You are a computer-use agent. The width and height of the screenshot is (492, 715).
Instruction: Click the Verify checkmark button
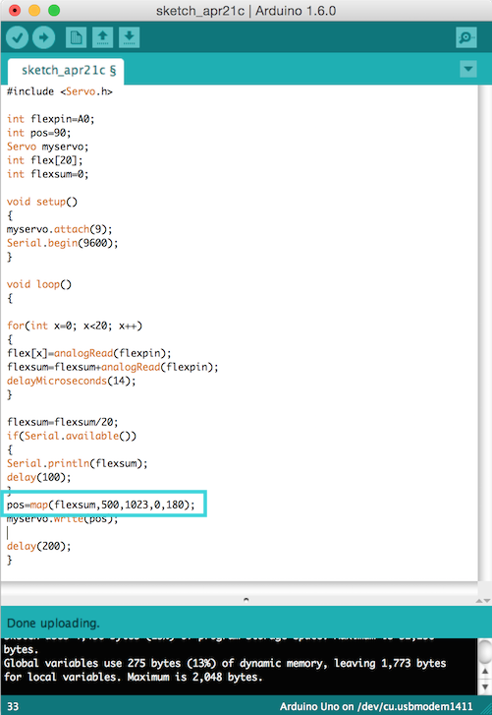[18, 37]
